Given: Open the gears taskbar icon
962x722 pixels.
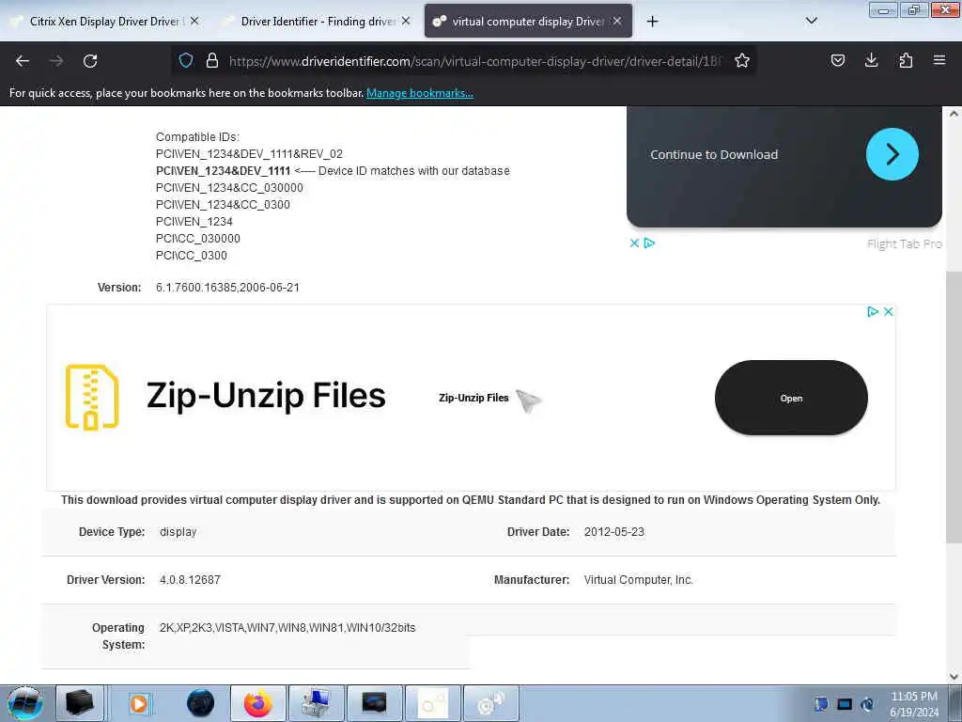Looking at the screenshot, I should 490,703.
